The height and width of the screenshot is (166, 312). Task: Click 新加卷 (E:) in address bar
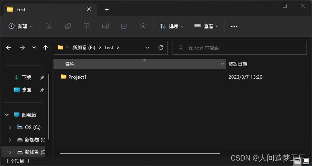[x=84, y=48]
